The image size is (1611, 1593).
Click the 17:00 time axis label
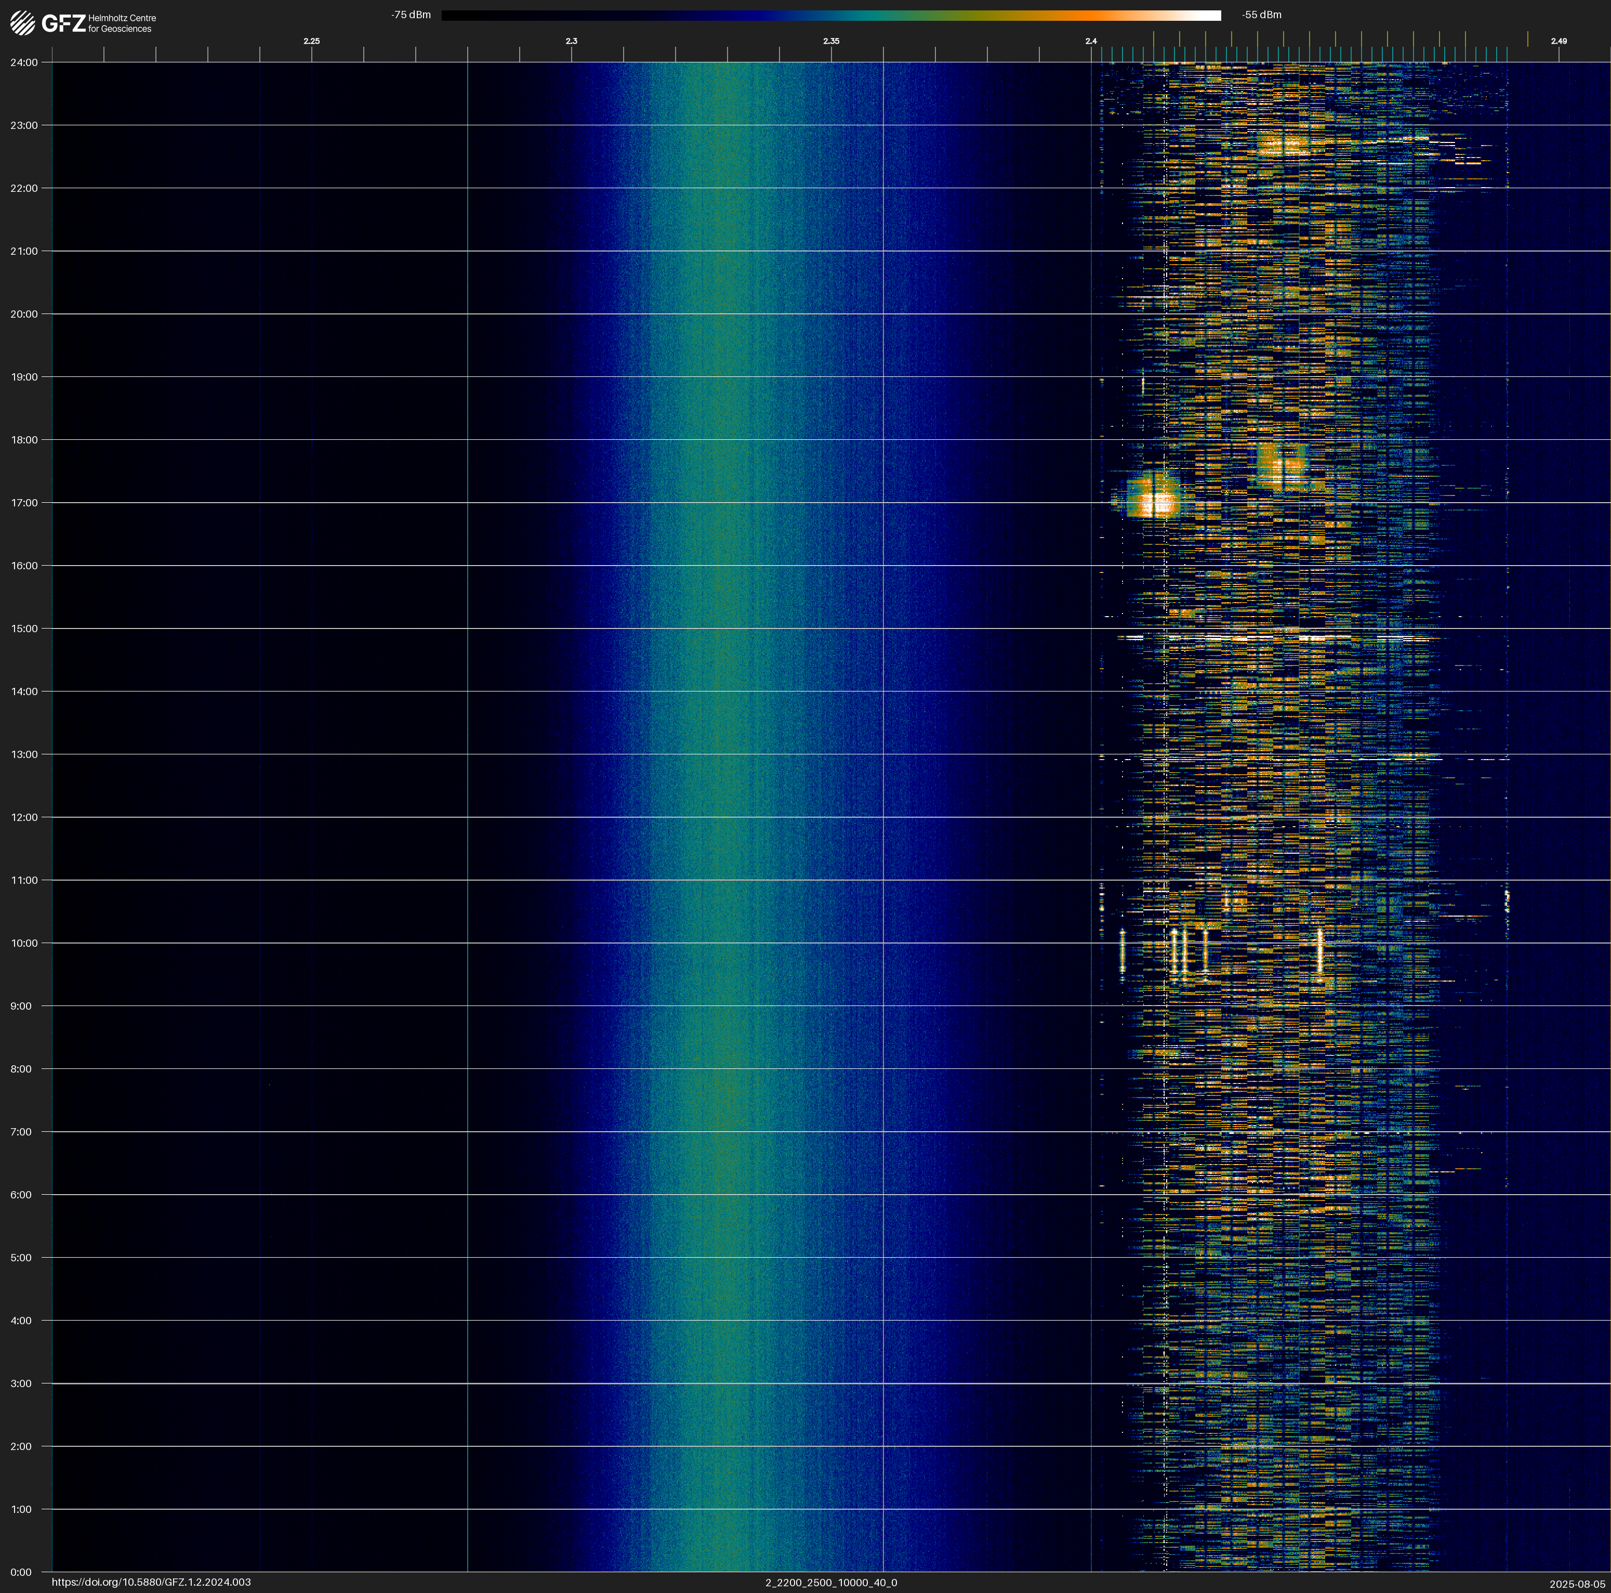tap(25, 503)
